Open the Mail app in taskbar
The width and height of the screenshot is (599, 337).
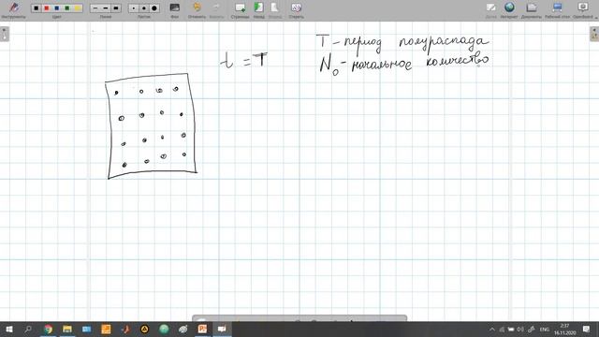(x=87, y=329)
